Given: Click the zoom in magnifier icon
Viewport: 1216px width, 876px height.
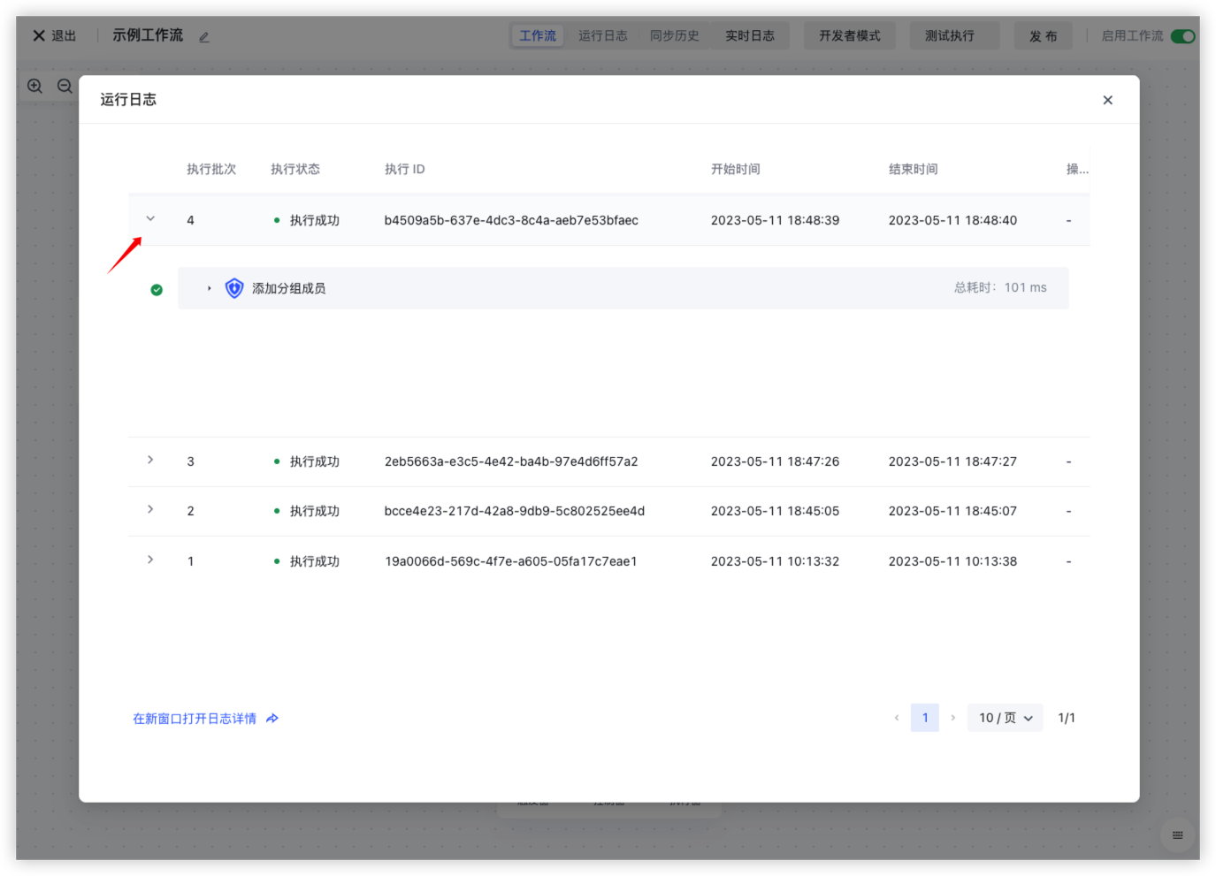Looking at the screenshot, I should pos(34,86).
